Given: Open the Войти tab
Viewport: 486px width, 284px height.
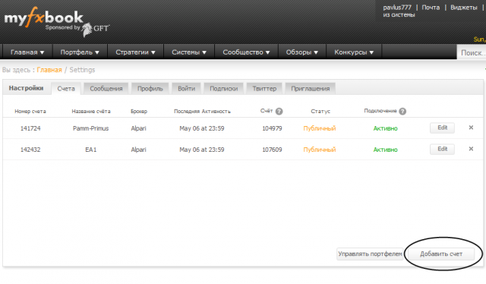Looking at the screenshot, I should pyautogui.click(x=186, y=89).
